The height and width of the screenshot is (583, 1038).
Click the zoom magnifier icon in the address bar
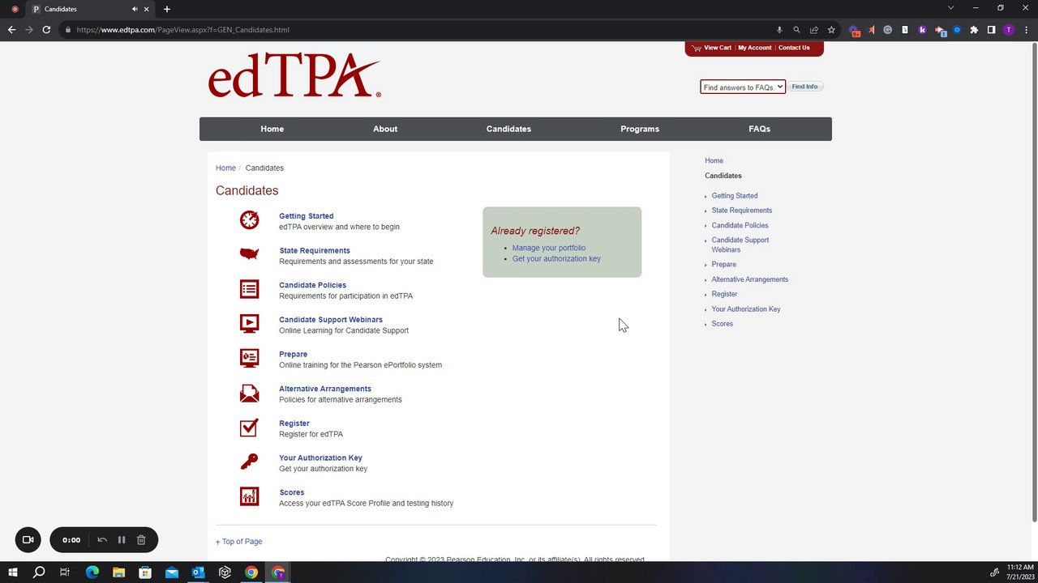(797, 30)
